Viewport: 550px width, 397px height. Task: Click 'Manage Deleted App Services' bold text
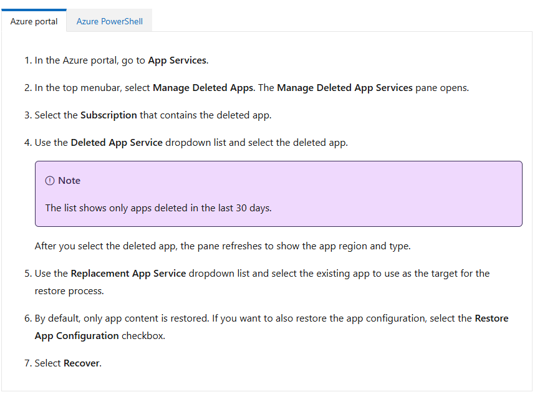(345, 88)
